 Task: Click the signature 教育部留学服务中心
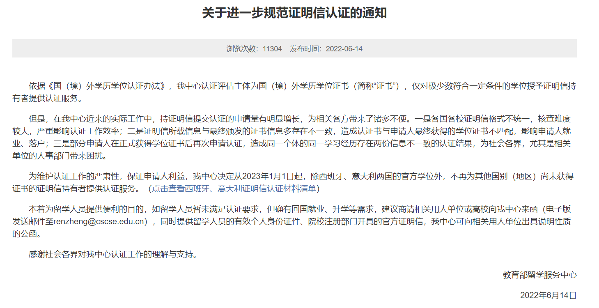click(539, 275)
